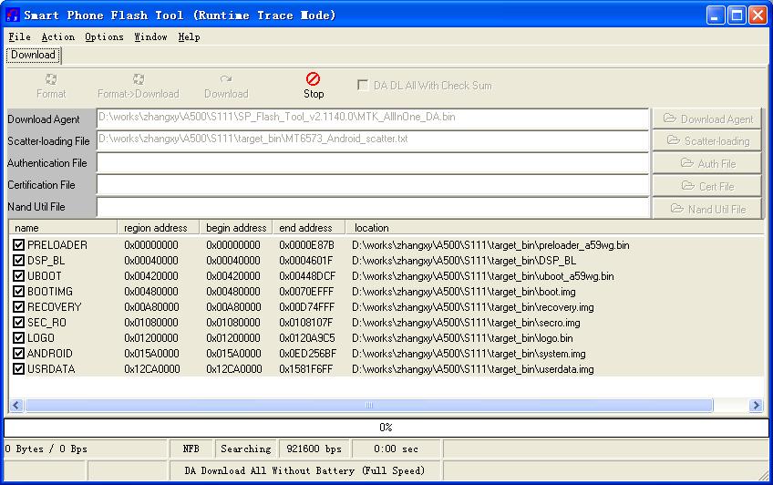Open the Download Agent folder button
773x485 pixels.
click(x=707, y=119)
